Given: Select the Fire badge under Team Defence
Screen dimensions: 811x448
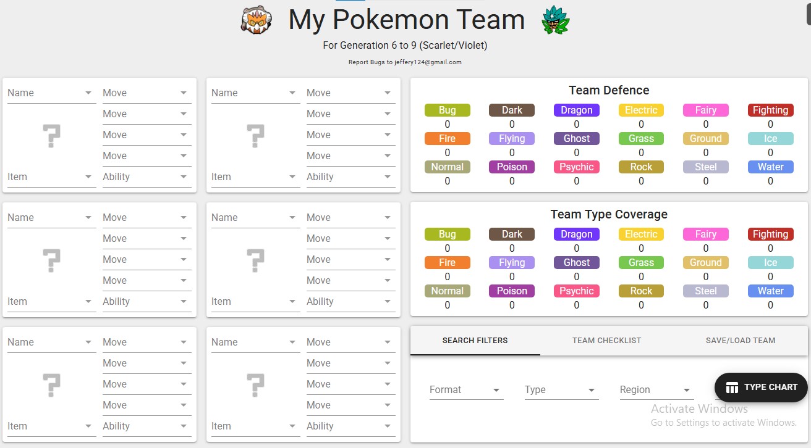Looking at the screenshot, I should point(448,139).
